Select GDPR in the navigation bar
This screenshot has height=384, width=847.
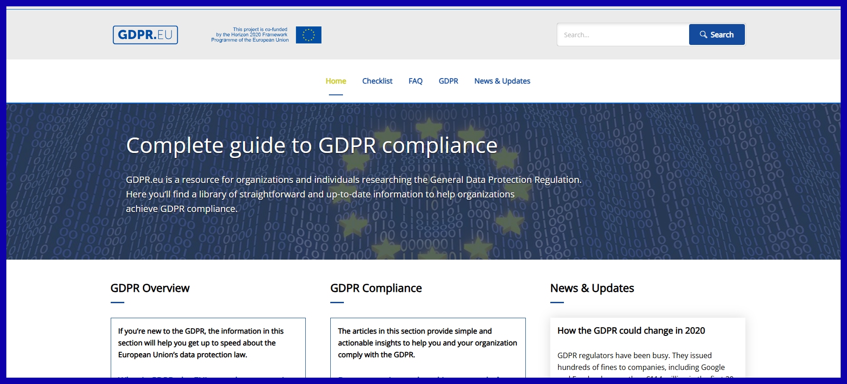(x=448, y=81)
